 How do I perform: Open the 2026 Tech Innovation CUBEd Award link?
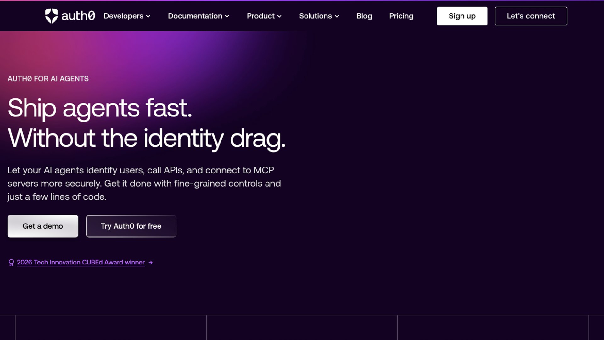tap(81, 263)
